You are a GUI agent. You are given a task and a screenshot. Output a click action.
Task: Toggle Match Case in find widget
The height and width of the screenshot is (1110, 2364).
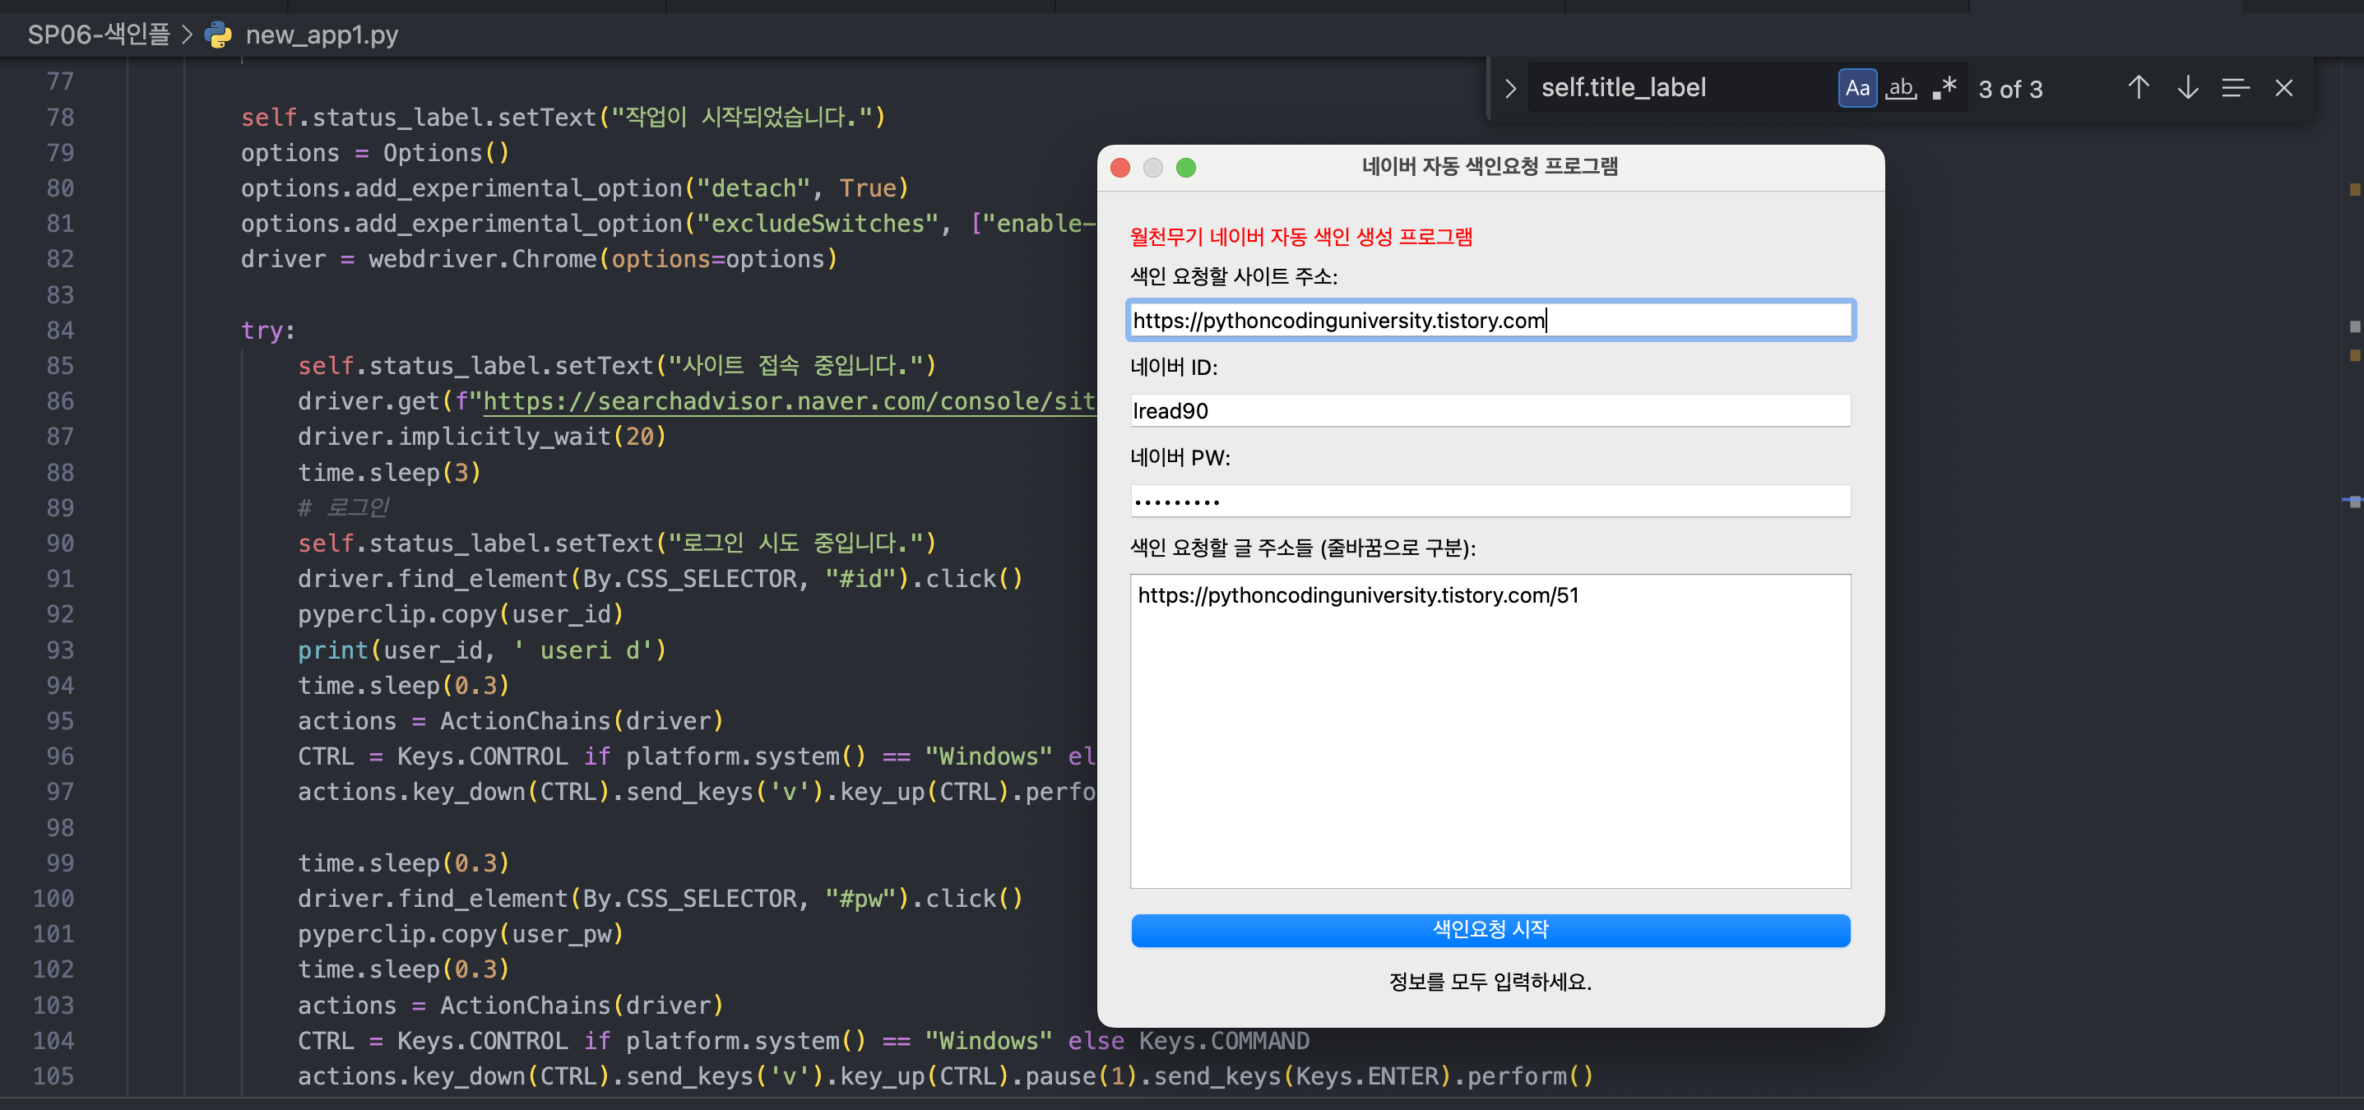[1857, 88]
